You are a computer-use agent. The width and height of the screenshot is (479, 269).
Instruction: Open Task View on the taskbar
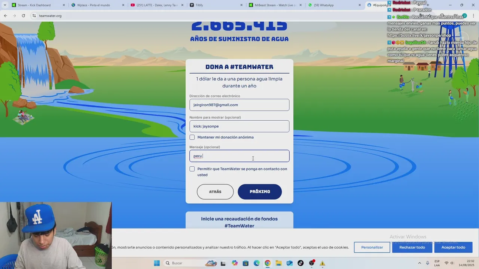point(223,263)
